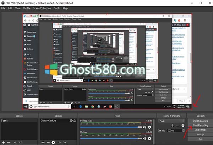This screenshot has width=213, height=145.
Task: Open the Scene Collection menu
Action: (x=42, y=8)
